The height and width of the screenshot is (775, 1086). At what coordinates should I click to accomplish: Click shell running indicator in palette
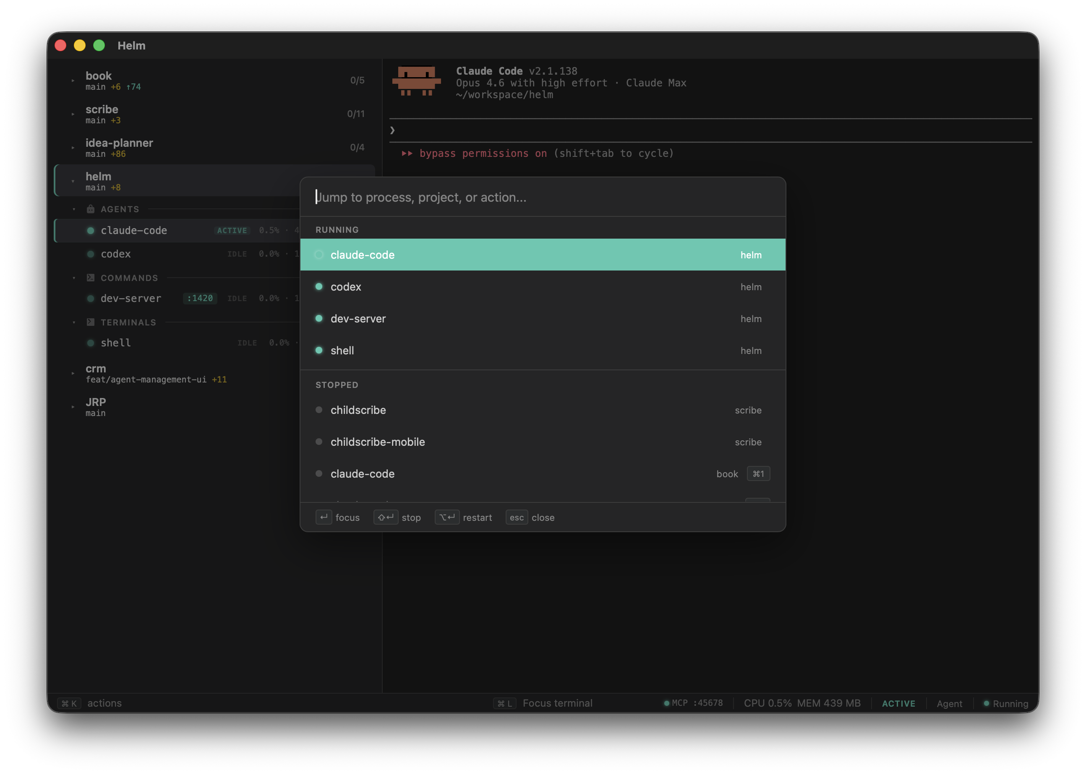click(x=319, y=350)
